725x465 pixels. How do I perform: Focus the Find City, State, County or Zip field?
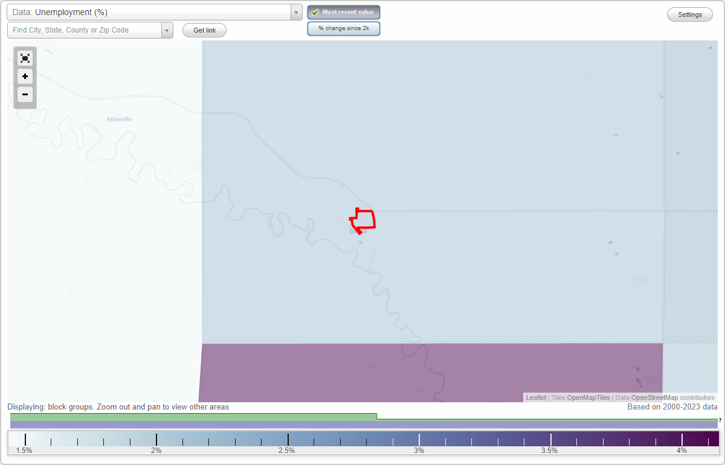click(x=84, y=30)
